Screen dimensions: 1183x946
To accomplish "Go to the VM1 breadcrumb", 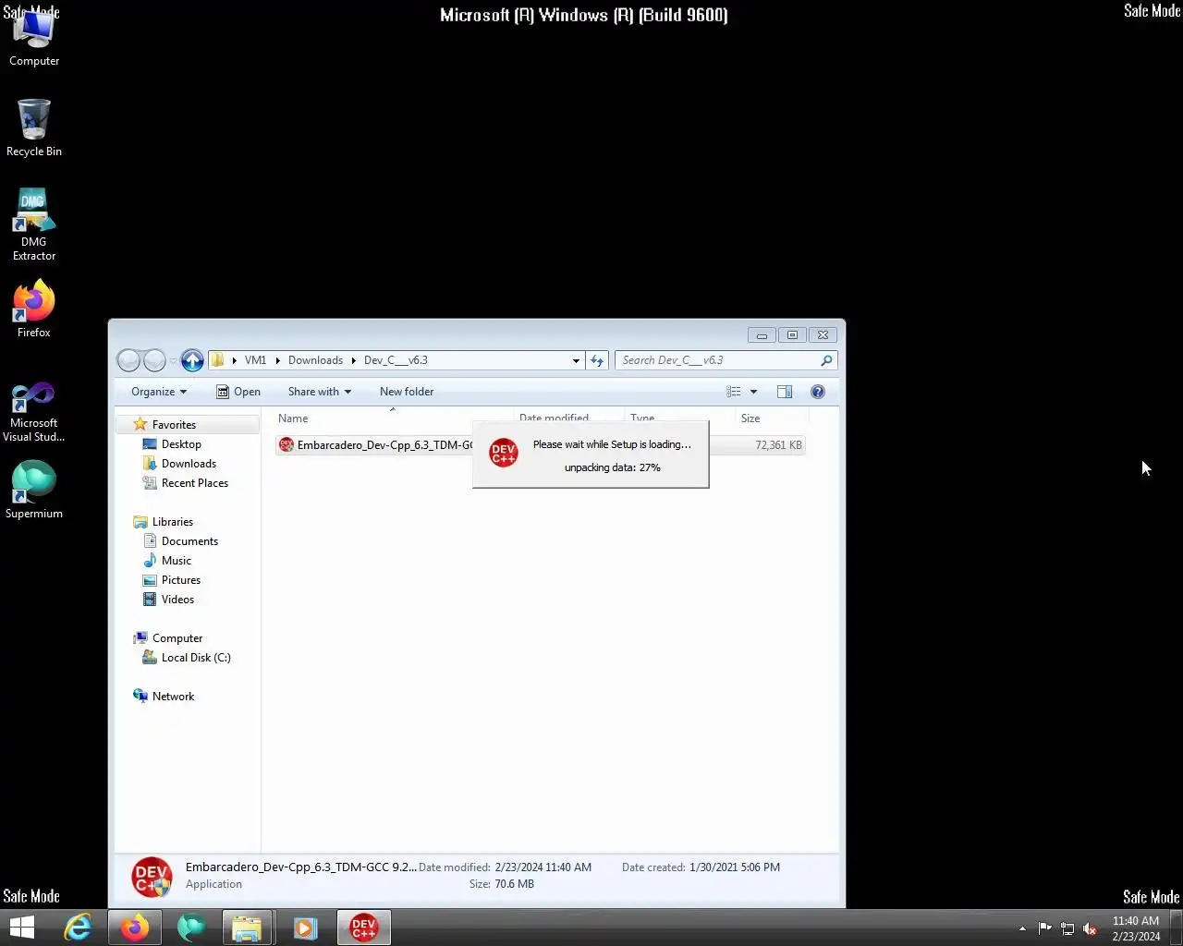I will click(255, 360).
